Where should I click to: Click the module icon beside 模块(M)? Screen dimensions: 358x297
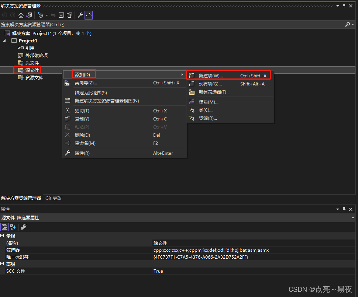(x=192, y=102)
